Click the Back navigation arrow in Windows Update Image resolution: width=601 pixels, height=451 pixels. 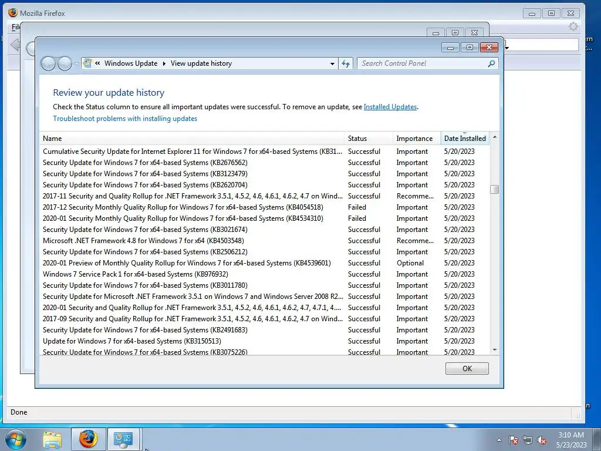pos(48,63)
